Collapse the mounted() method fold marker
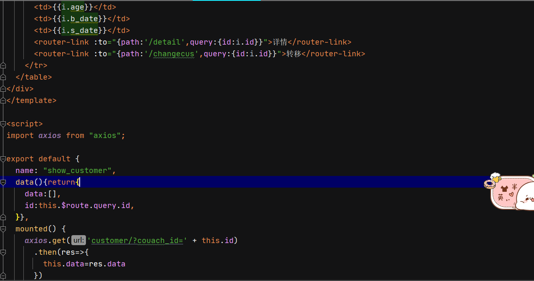 3,229
